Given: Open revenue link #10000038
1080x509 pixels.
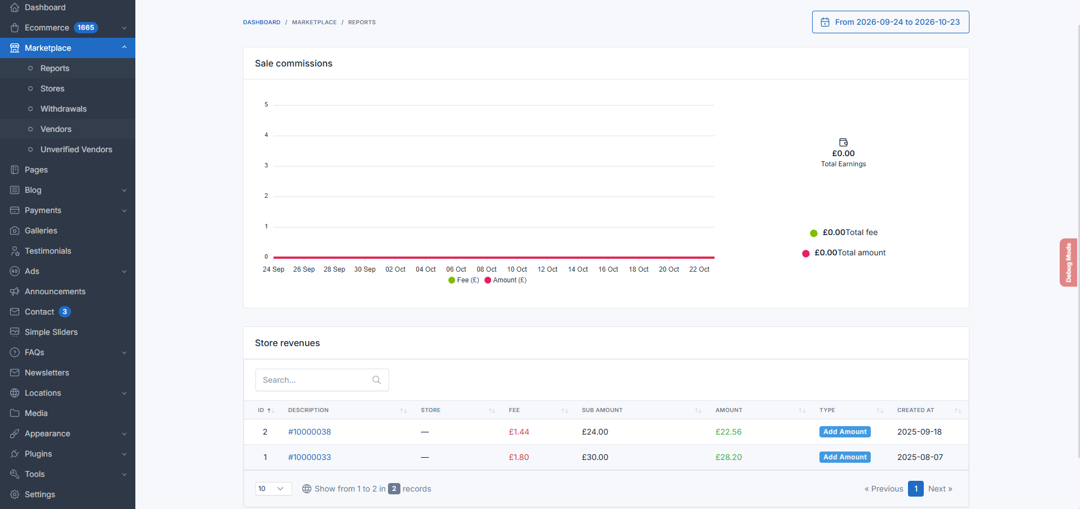Looking at the screenshot, I should click(310, 432).
